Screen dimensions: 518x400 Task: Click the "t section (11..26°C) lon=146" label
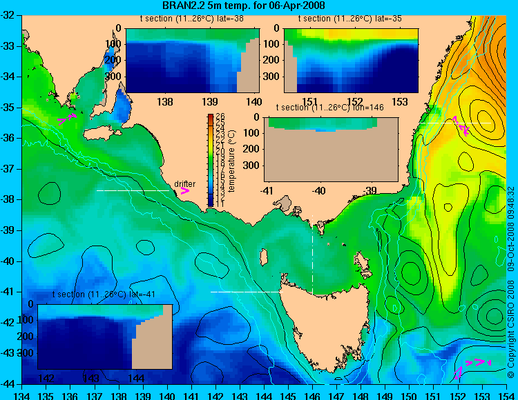click(x=329, y=108)
